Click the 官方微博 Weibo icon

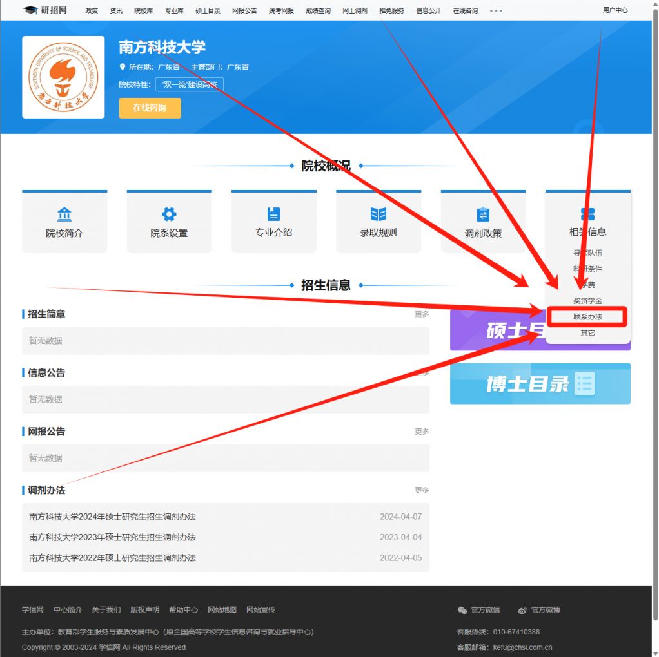[522, 610]
